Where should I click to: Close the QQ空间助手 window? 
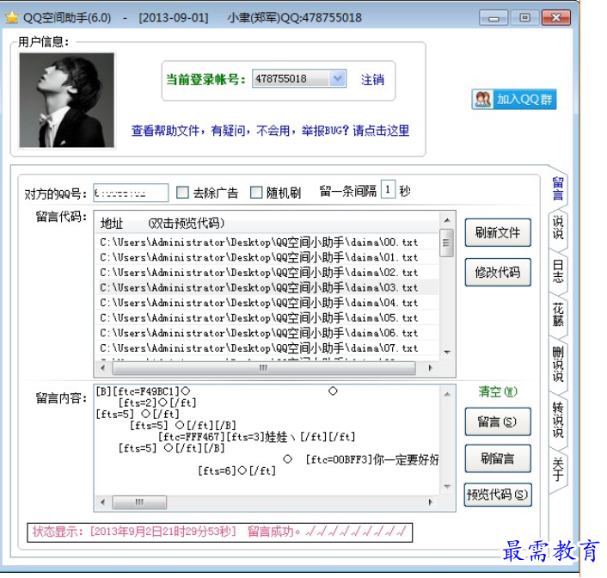[556, 18]
